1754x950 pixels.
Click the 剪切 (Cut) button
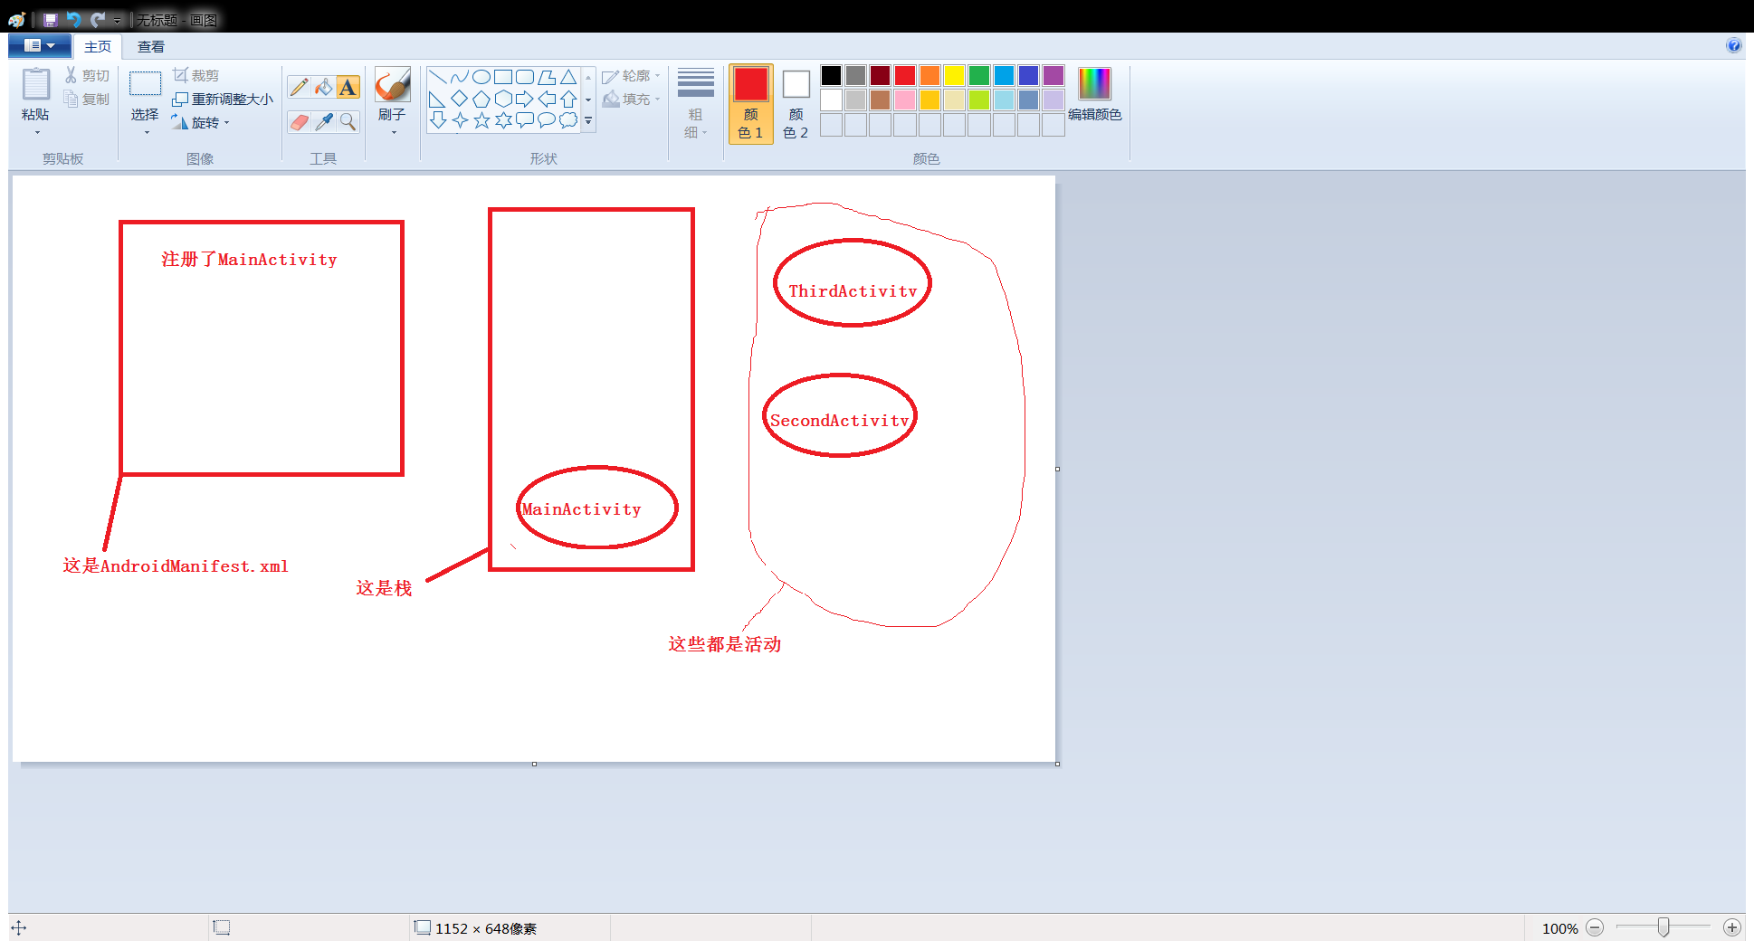click(87, 75)
